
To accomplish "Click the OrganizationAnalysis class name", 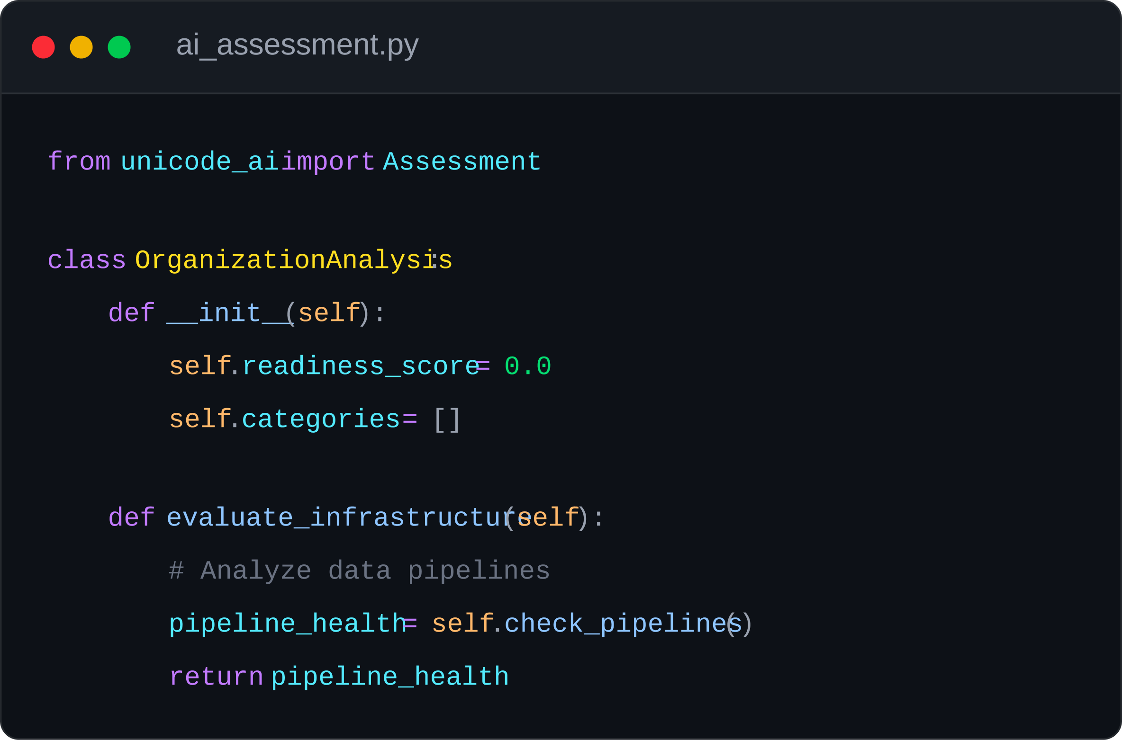I will (x=292, y=259).
